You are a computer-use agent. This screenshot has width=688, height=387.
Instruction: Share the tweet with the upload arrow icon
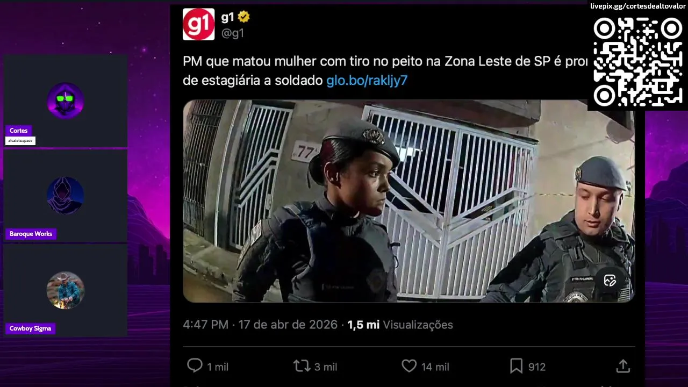pyautogui.click(x=623, y=366)
